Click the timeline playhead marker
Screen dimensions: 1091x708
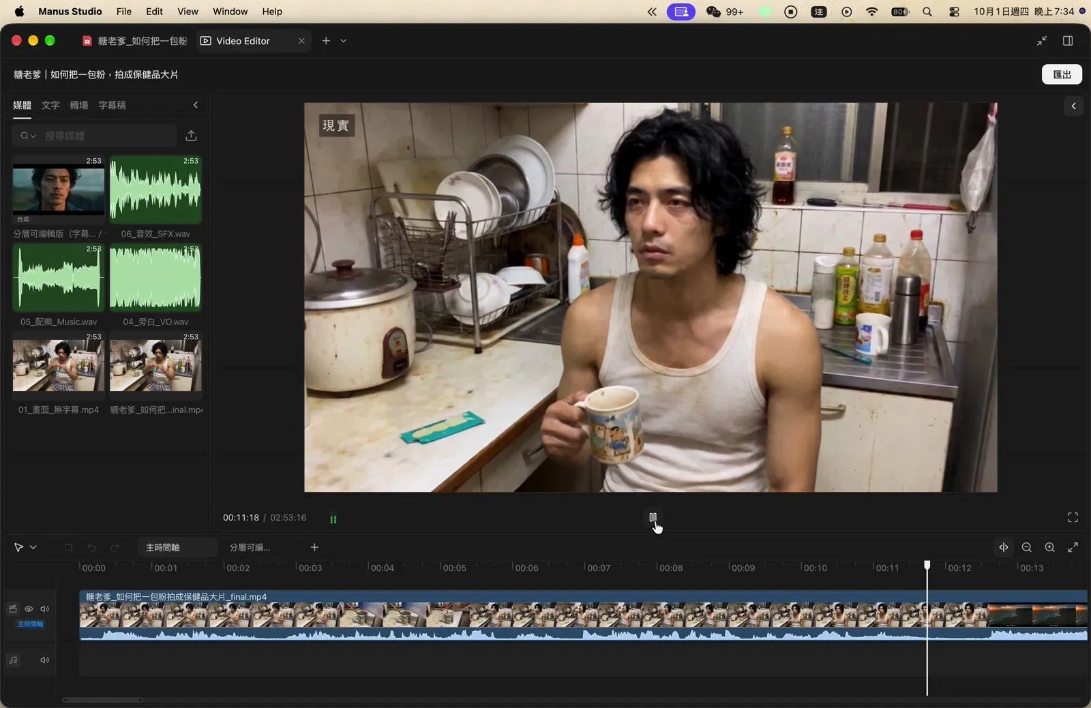pos(927,565)
